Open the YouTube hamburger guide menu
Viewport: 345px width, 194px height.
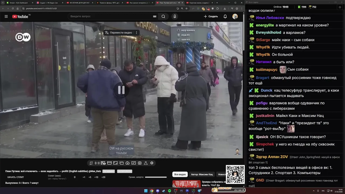pos(6,16)
